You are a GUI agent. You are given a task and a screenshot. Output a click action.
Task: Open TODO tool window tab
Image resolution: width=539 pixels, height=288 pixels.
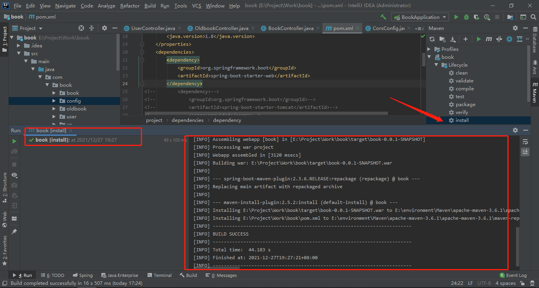52,275
